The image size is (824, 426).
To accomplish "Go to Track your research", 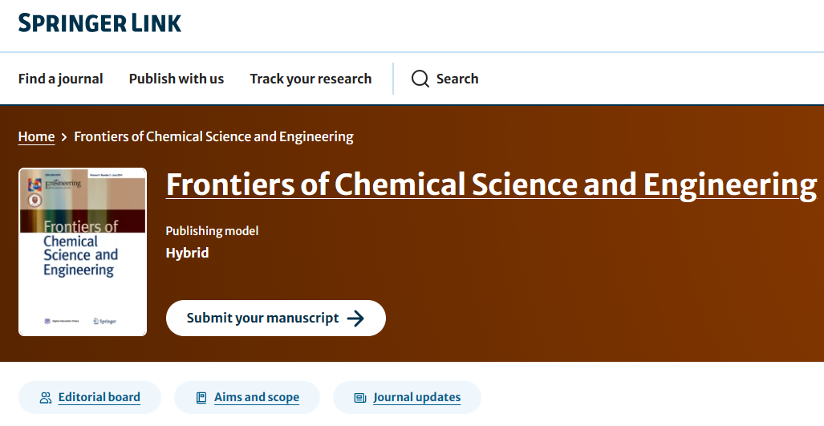I will tap(311, 79).
